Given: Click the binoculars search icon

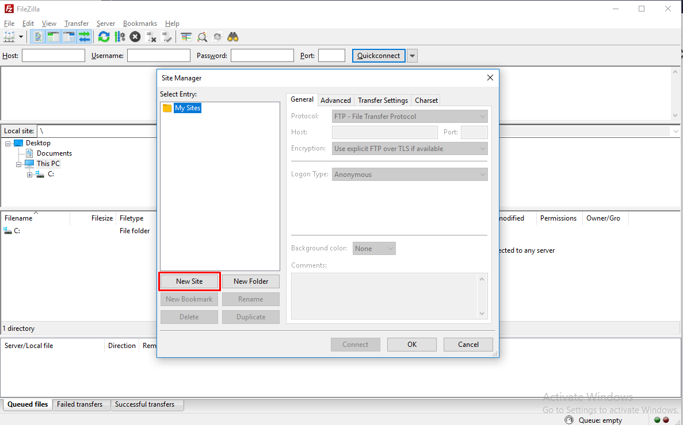Looking at the screenshot, I should [x=233, y=37].
